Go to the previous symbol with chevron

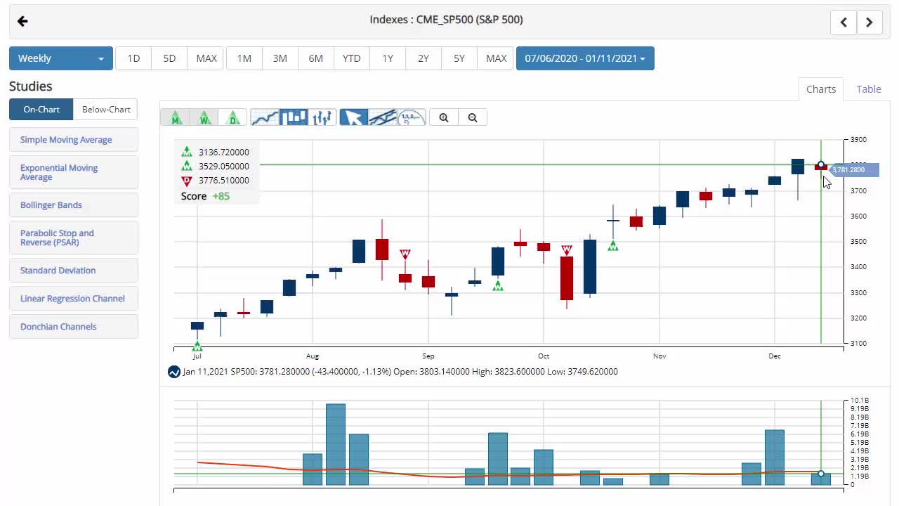coord(844,22)
